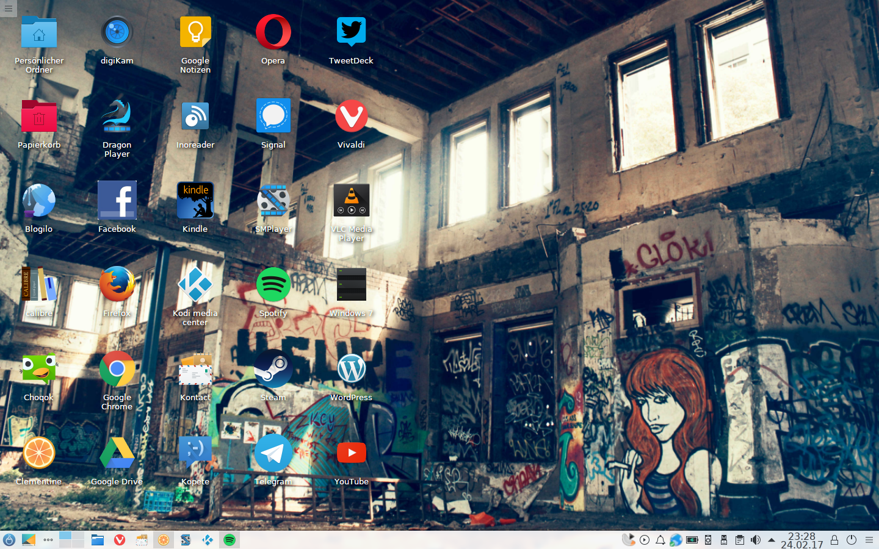This screenshot has width=879, height=549.
Task: Click the show desktop icon in taskbar
Action: pos(29,540)
